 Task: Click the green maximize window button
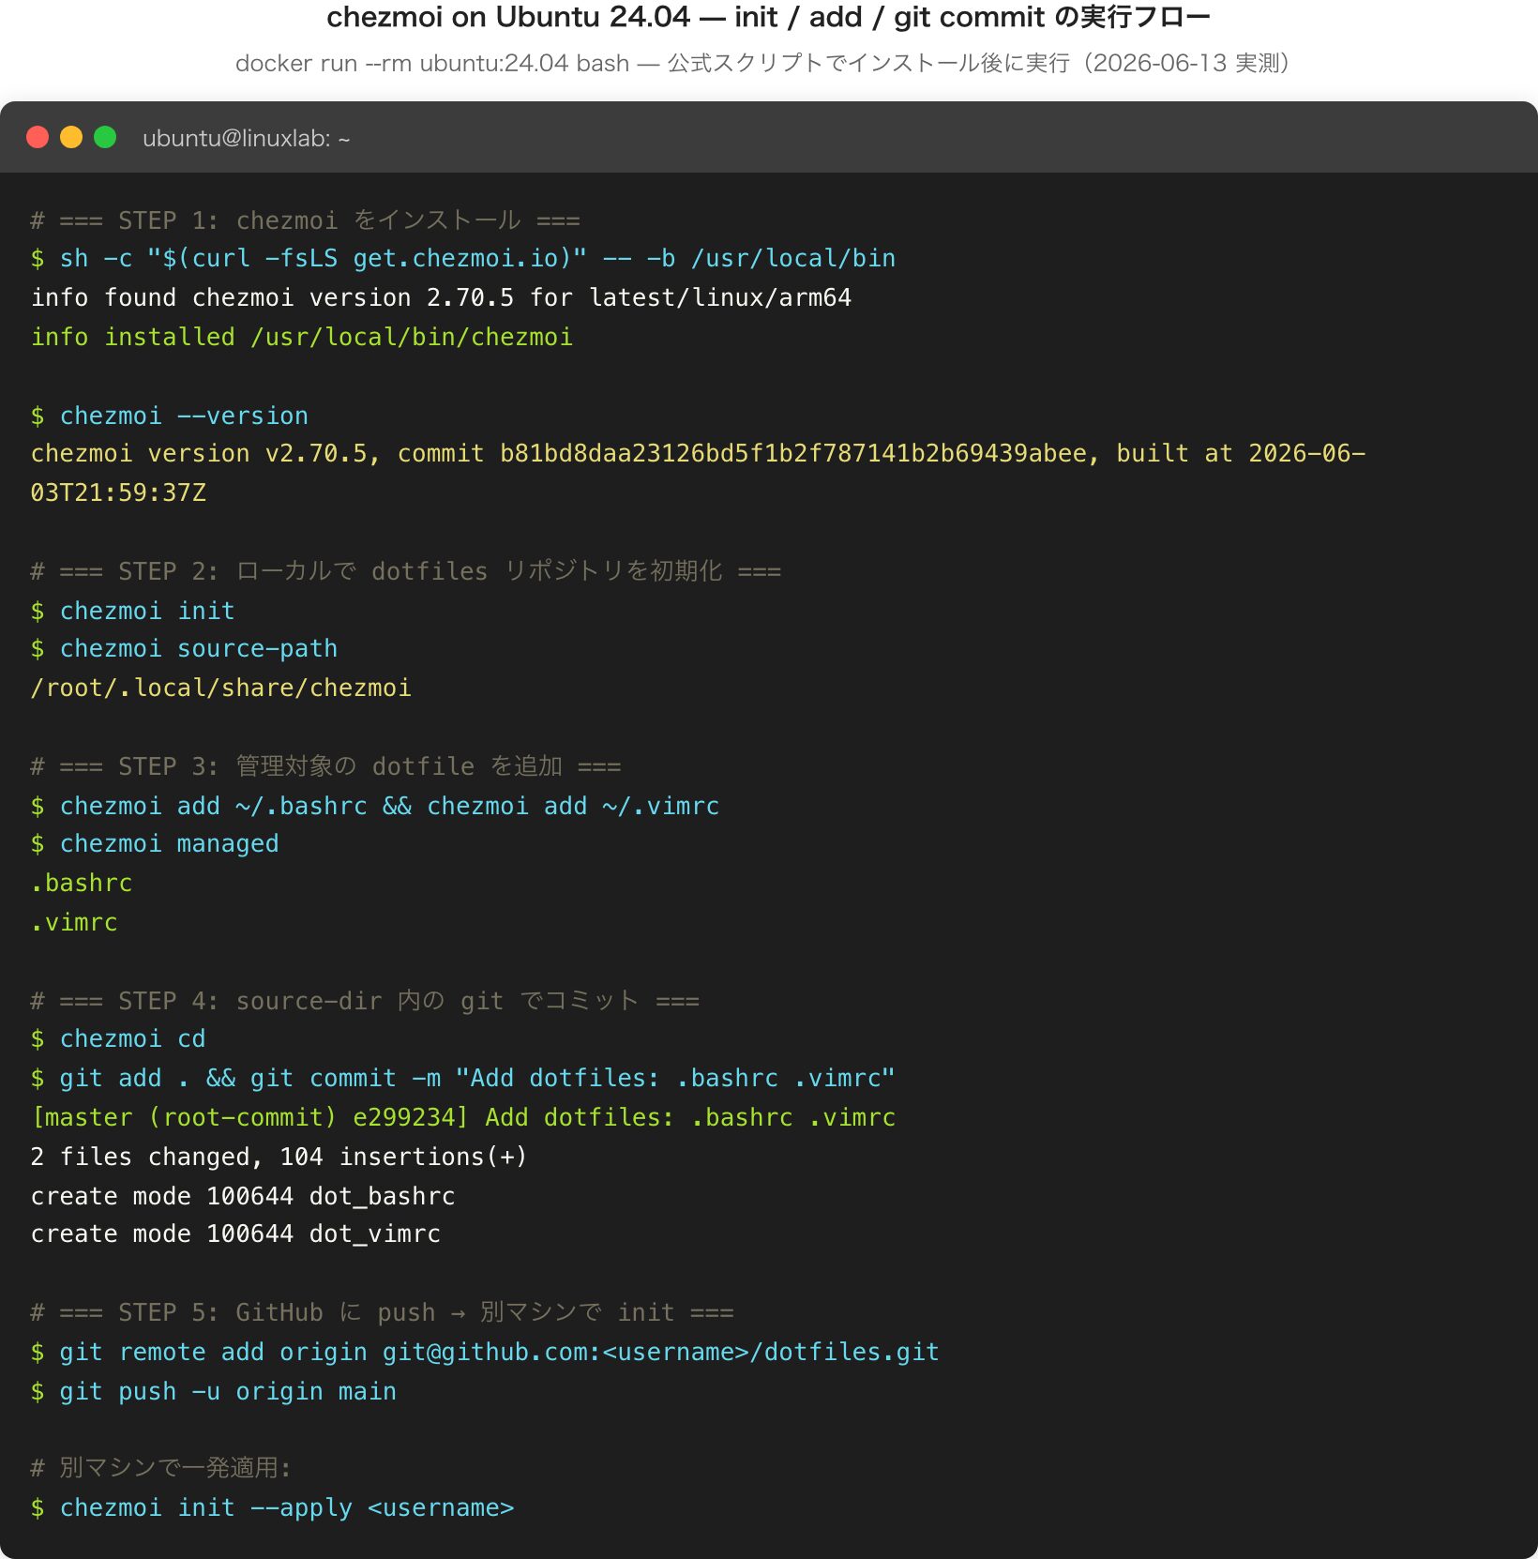tap(105, 138)
